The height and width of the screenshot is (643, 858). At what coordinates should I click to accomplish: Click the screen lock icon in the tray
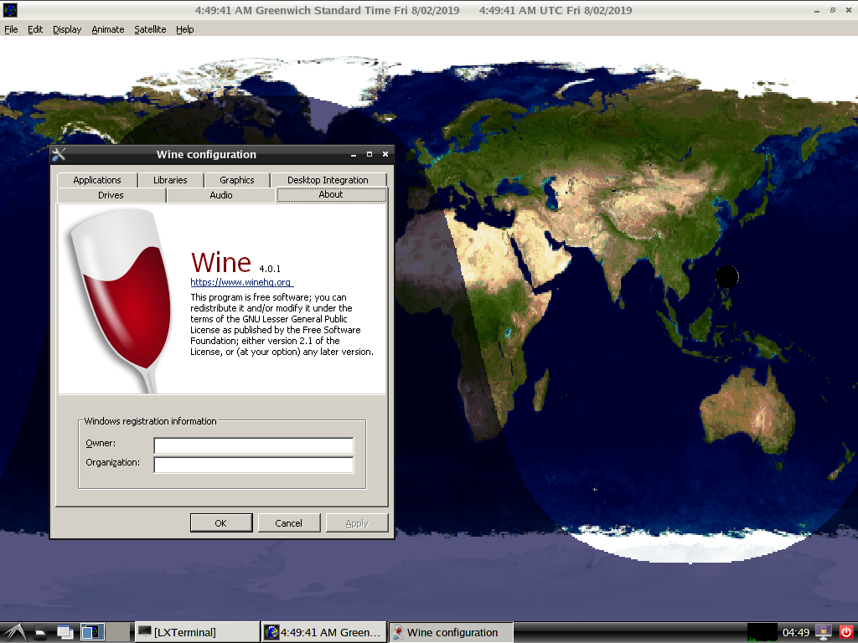click(x=824, y=632)
